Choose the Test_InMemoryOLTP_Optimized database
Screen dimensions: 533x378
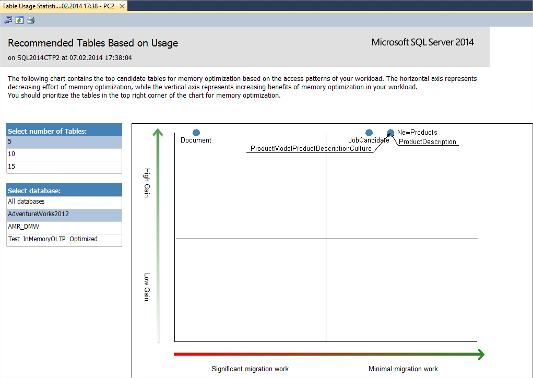tap(64, 240)
